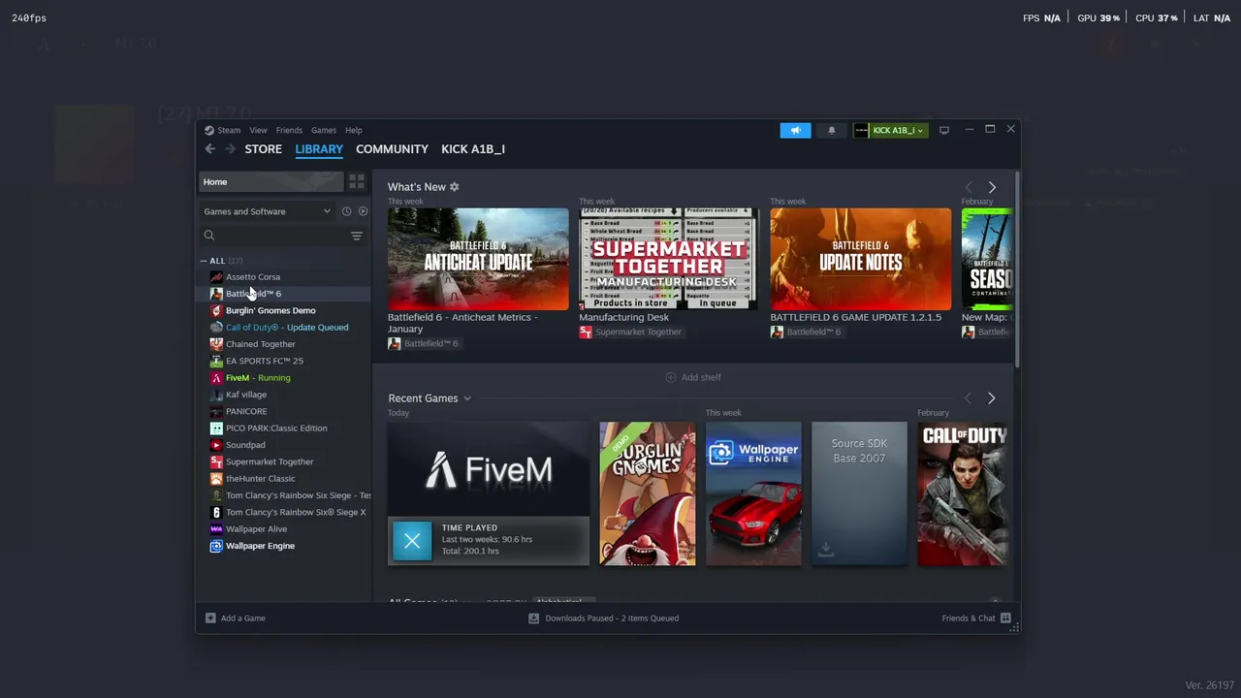The height and width of the screenshot is (698, 1241).
Task: Click the Steam logo icon in menu bar
Action: [208, 130]
